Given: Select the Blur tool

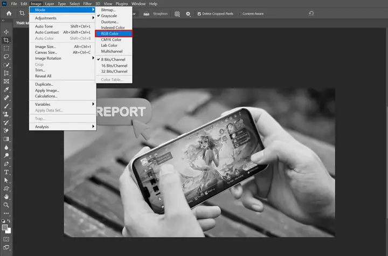Looking at the screenshot, I should pyautogui.click(x=6, y=147).
